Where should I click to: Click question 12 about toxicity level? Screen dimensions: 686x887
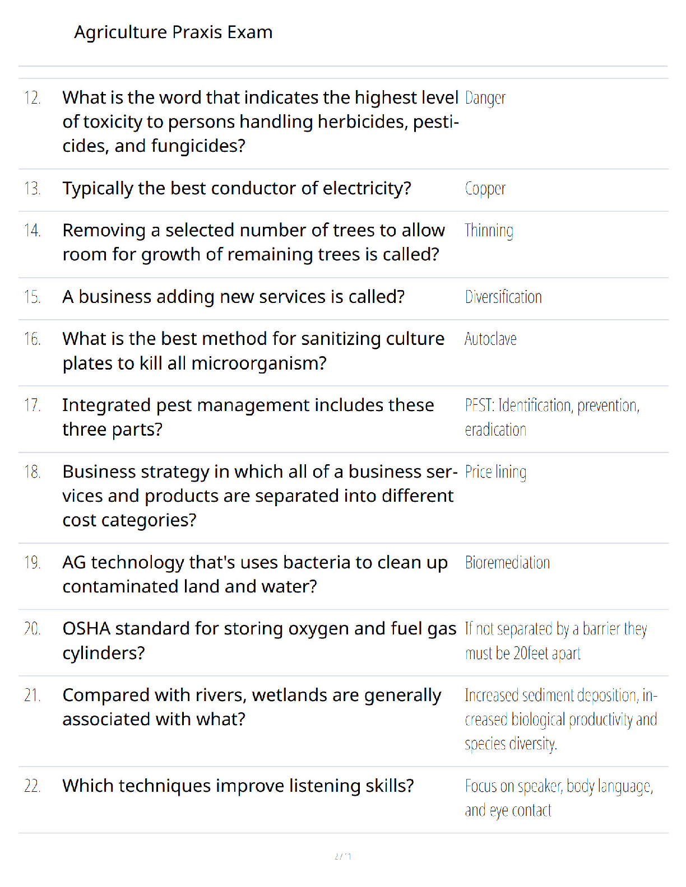click(x=261, y=122)
